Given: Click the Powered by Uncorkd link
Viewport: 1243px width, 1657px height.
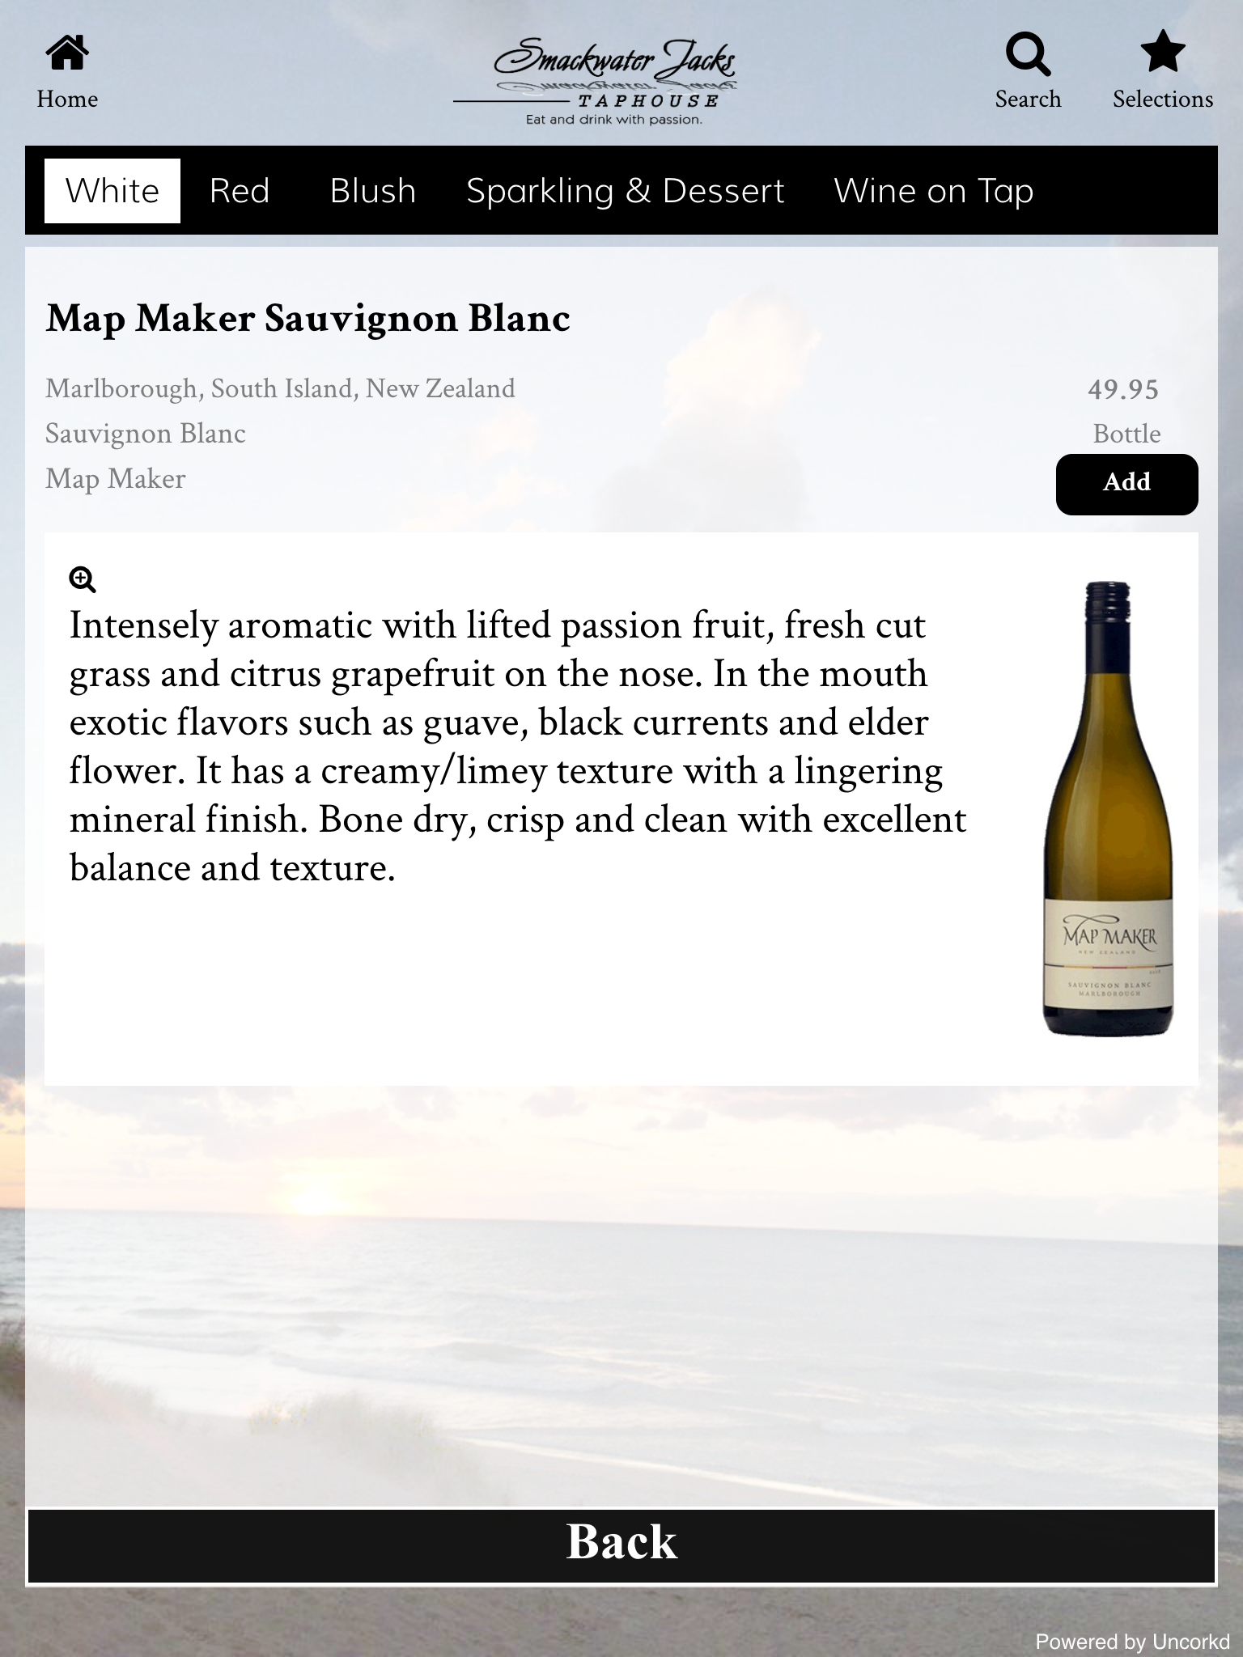Looking at the screenshot, I should 1132,1641.
